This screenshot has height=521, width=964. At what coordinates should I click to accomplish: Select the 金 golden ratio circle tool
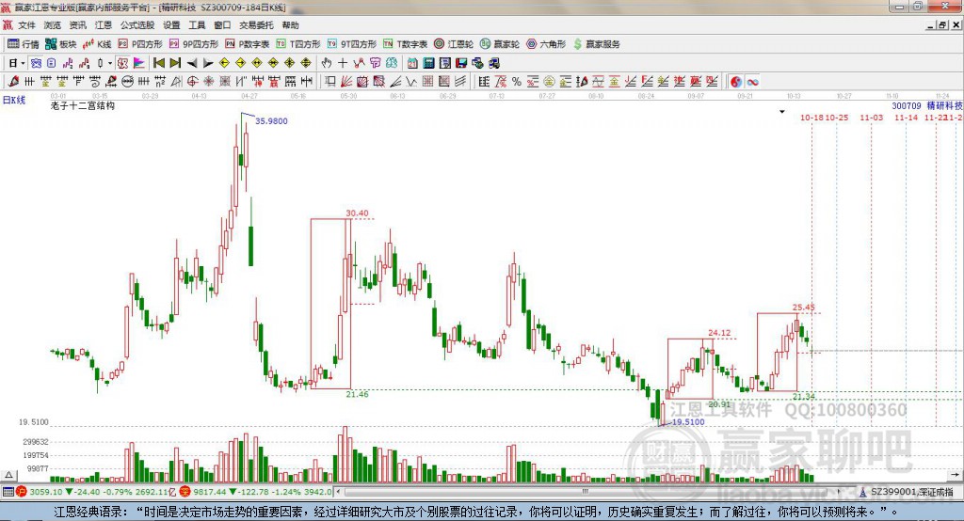point(549,82)
